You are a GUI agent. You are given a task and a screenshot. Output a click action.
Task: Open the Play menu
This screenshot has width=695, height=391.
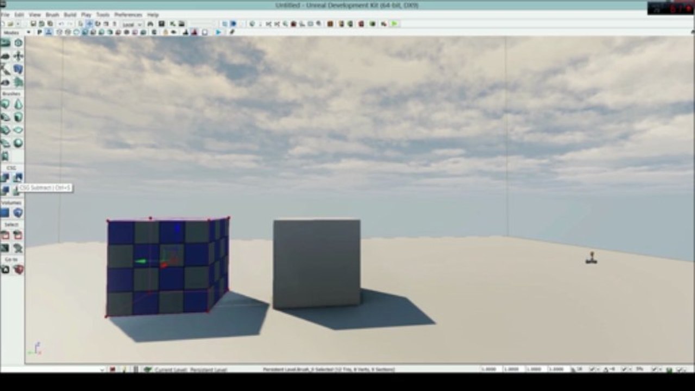(86, 15)
